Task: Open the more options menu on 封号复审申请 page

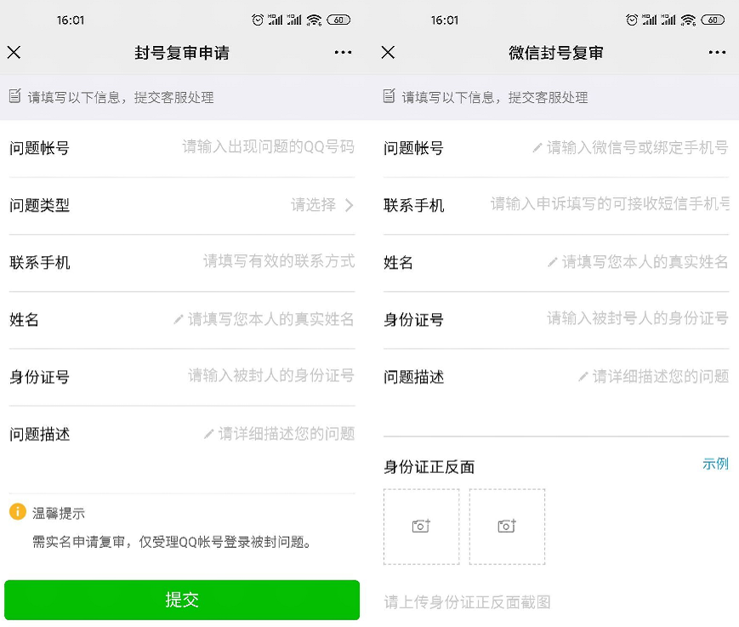Action: (x=343, y=53)
